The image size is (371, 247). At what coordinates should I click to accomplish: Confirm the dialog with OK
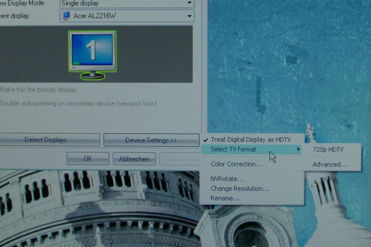(88, 159)
